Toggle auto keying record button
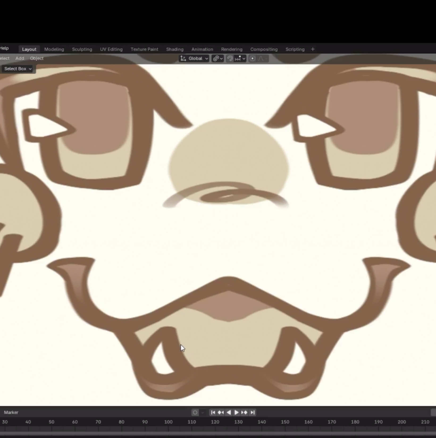 pos(195,412)
